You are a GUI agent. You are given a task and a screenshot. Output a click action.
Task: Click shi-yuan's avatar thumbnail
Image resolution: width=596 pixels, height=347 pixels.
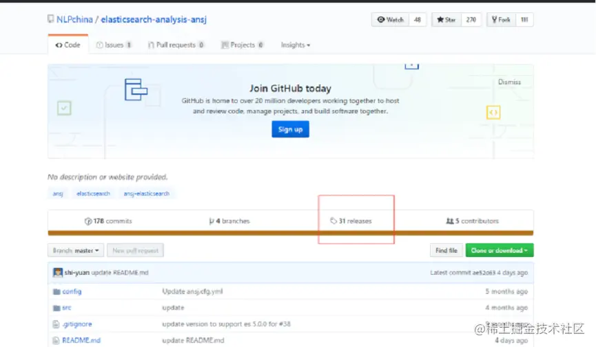[58, 272]
